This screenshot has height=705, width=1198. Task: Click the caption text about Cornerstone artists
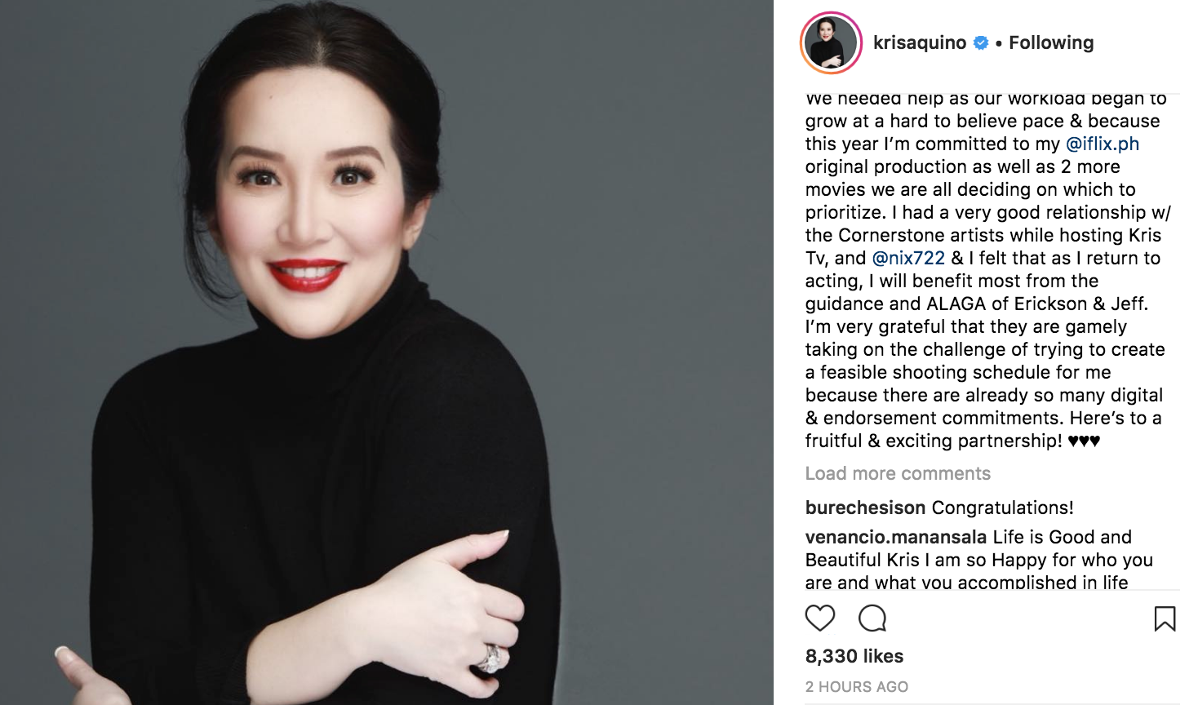point(983,235)
